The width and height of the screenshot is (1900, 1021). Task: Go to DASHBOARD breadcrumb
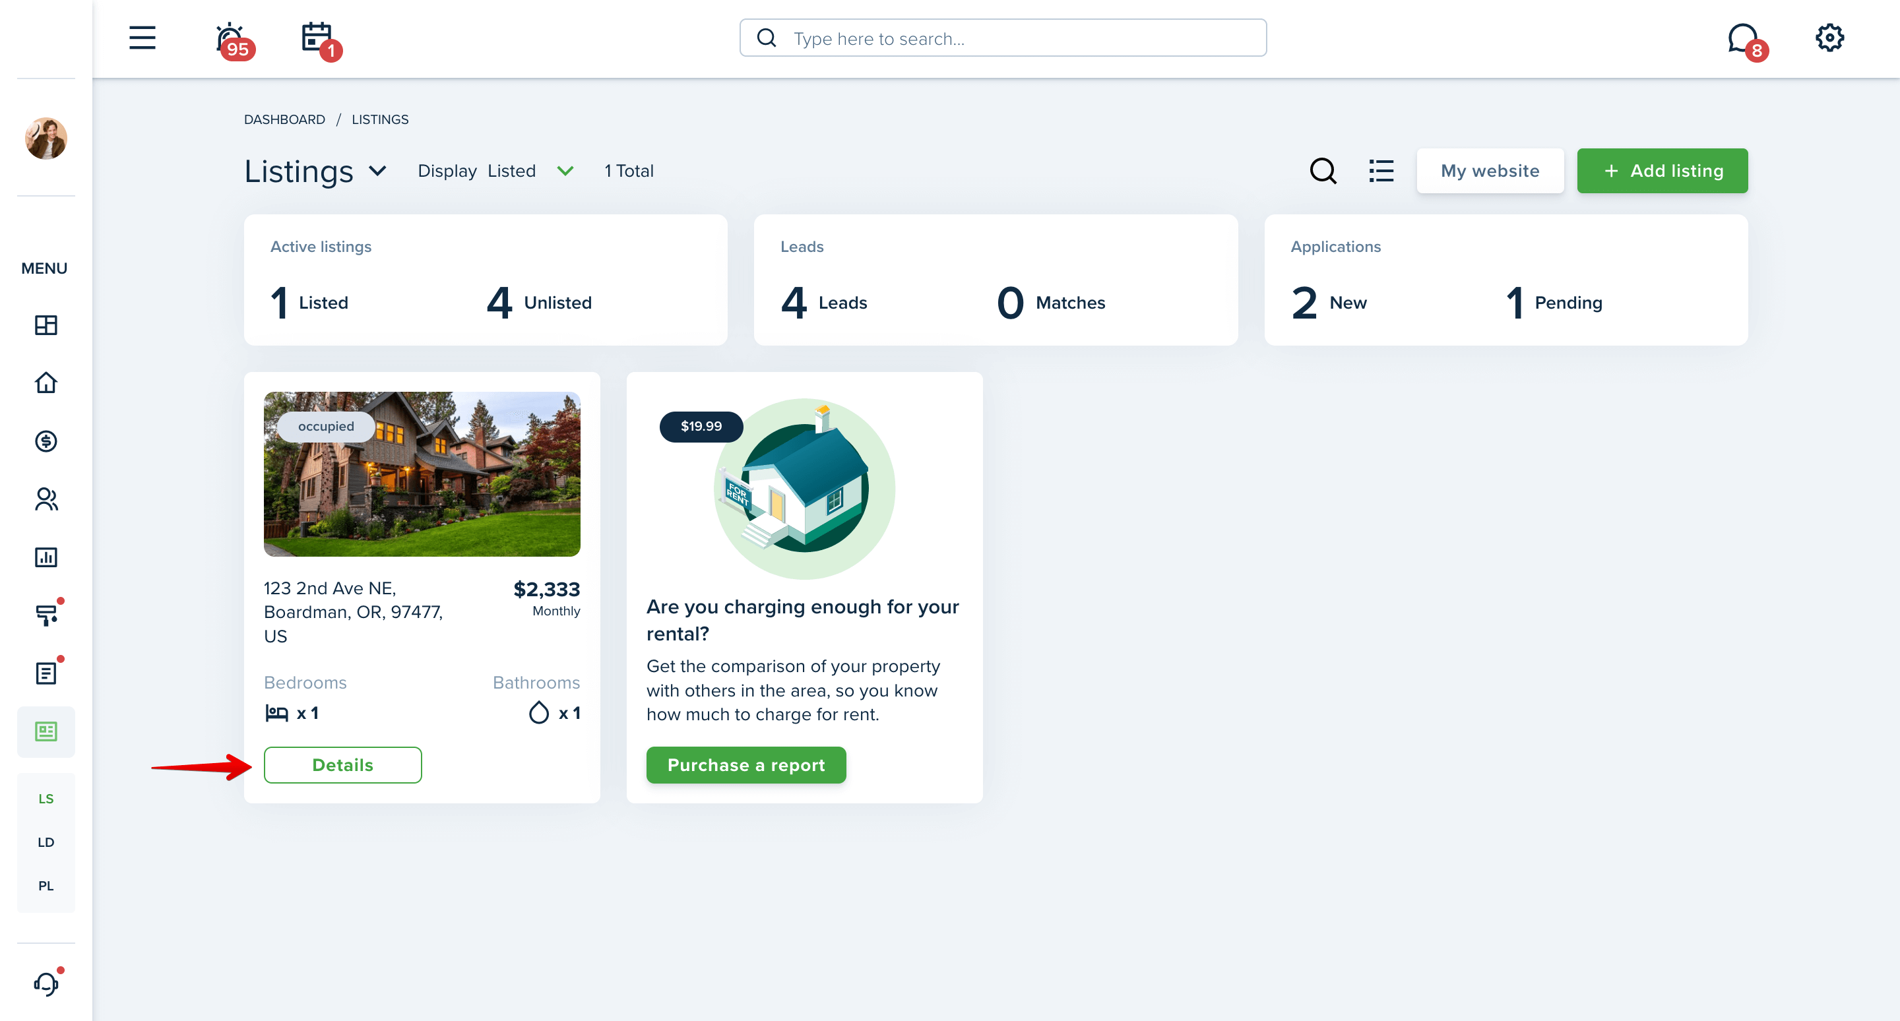[284, 119]
